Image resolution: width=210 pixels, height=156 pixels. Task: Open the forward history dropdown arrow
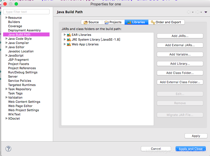[201, 12]
